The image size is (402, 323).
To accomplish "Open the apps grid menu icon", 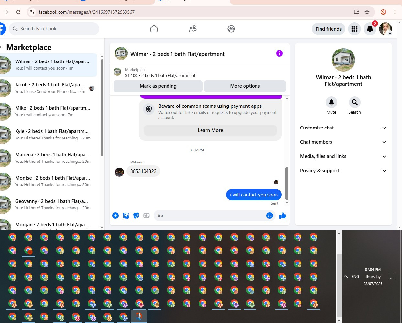I will pyautogui.click(x=354, y=29).
